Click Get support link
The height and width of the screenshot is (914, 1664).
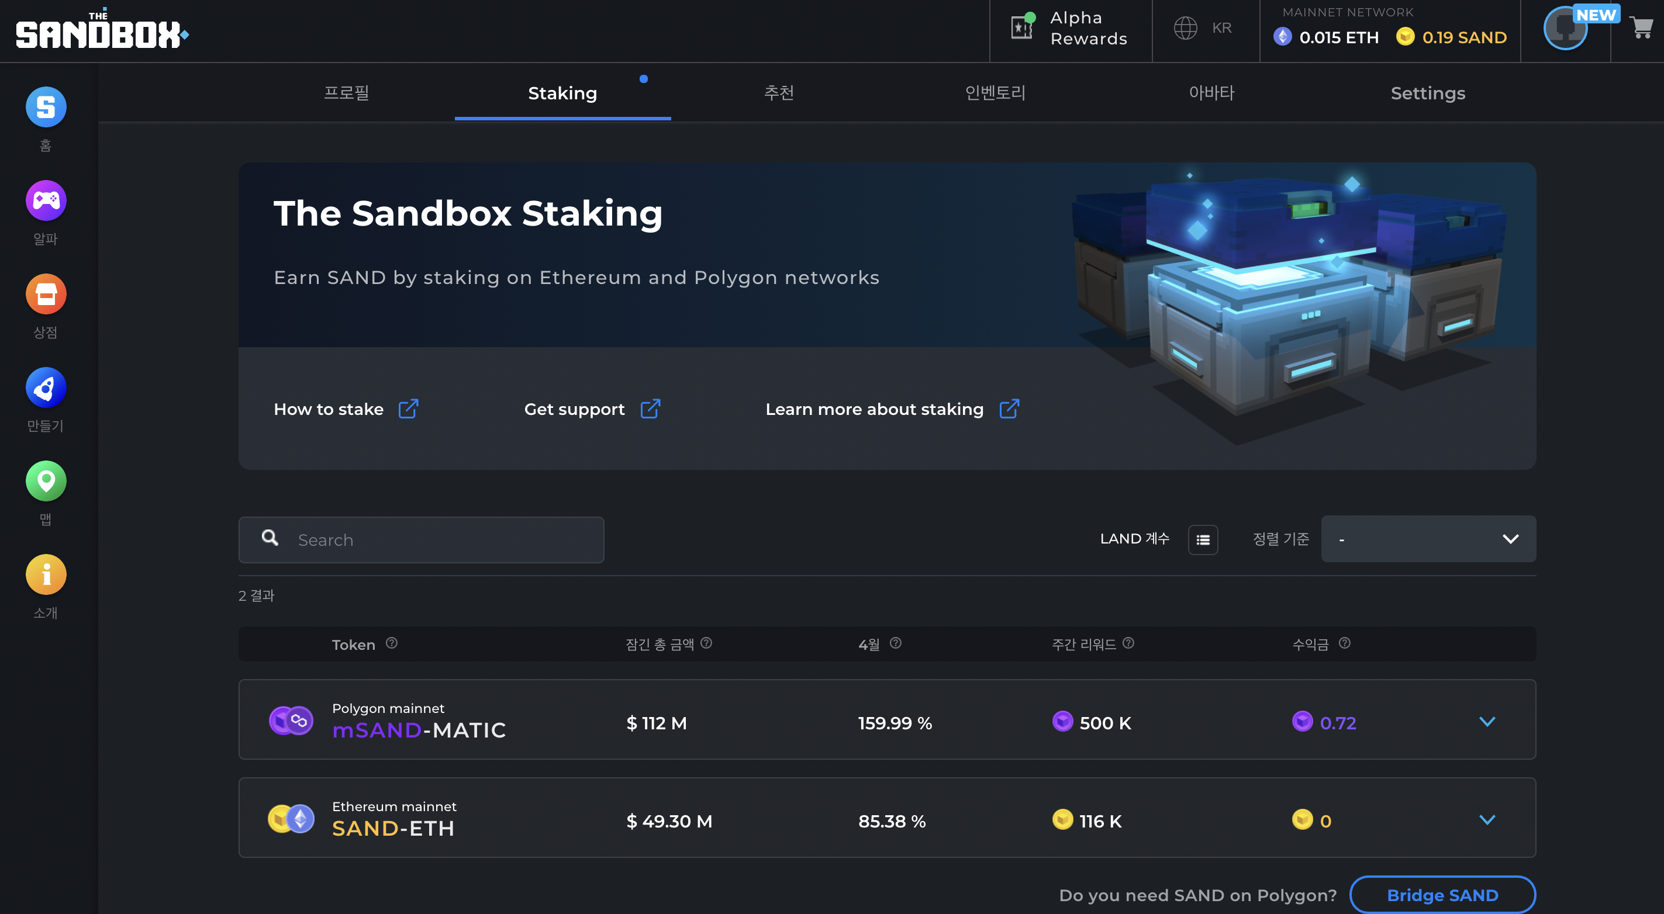click(x=574, y=409)
